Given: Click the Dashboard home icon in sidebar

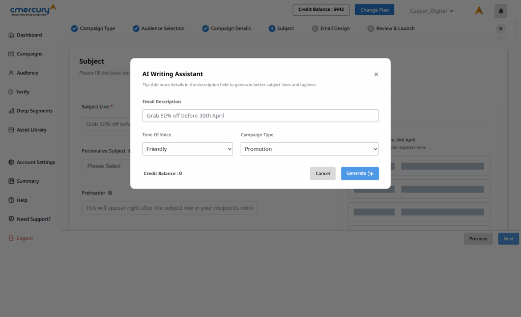Looking at the screenshot, I should pyautogui.click(x=11, y=35).
